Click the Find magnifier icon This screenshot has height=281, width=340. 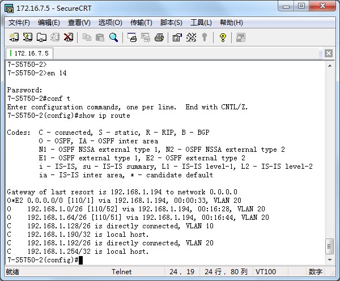click(114, 37)
